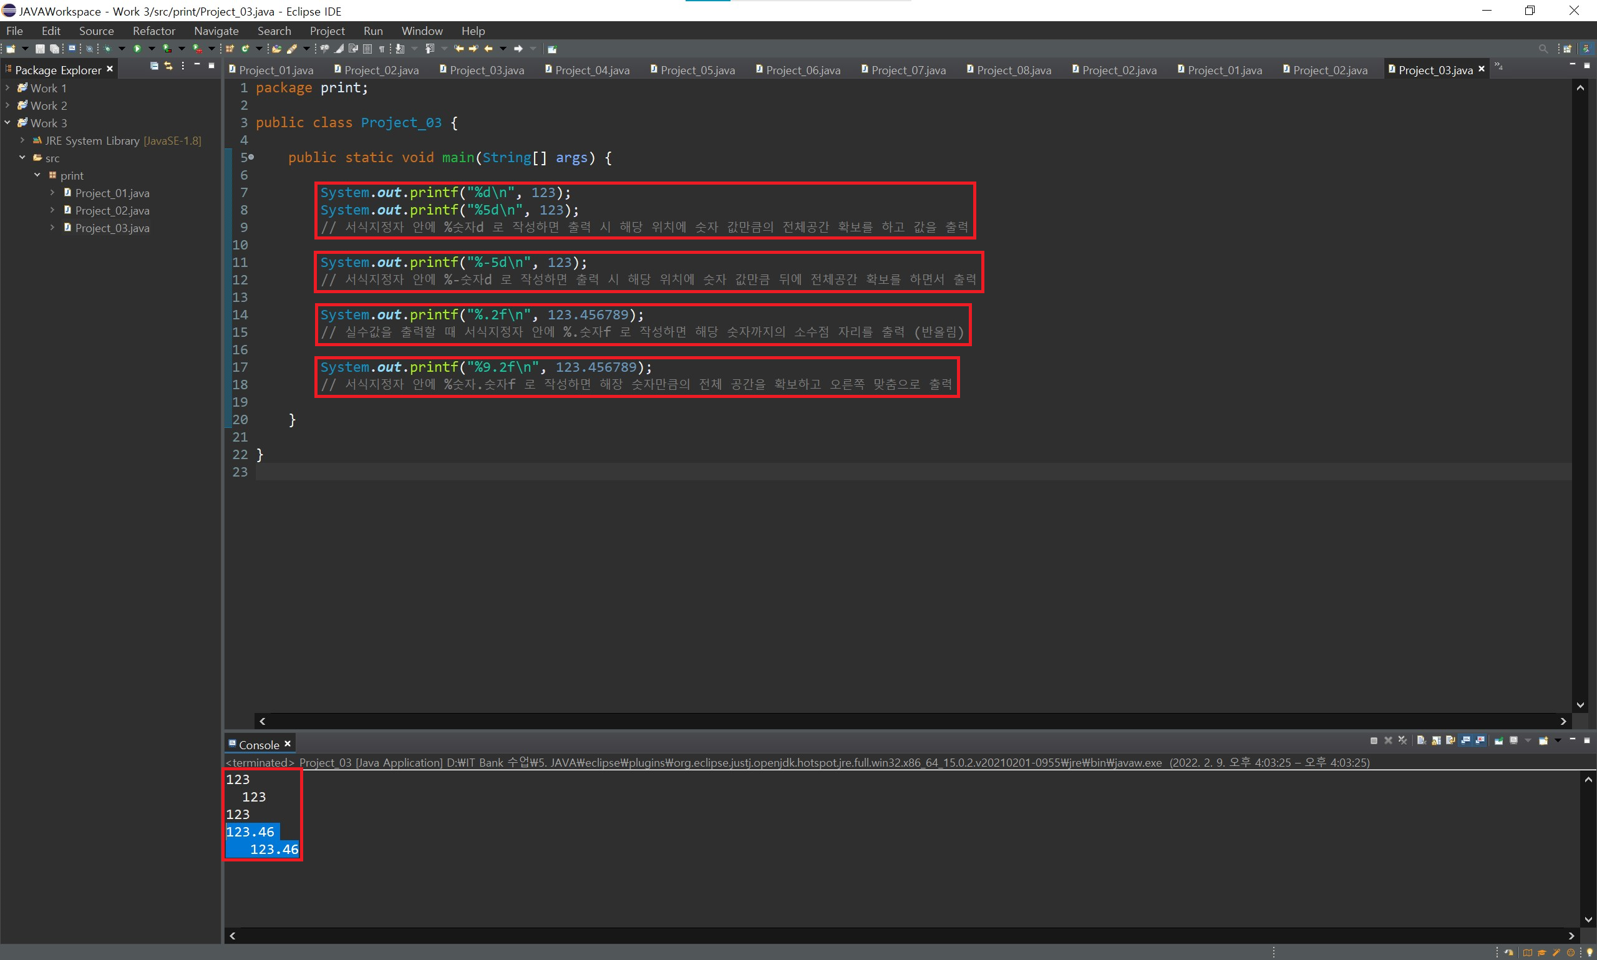1597x960 pixels.
Task: Click the New Java Class icon
Action: point(245,49)
